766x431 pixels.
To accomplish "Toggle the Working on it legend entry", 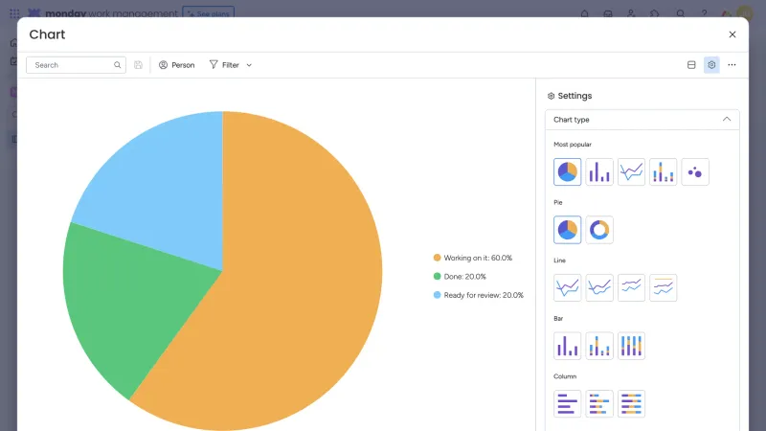I will [473, 258].
